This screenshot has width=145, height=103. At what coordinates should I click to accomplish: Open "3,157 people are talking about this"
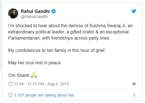coord(44,95)
